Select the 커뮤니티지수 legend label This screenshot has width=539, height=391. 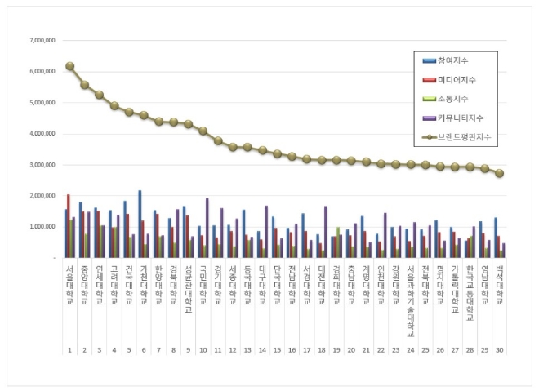coord(461,118)
